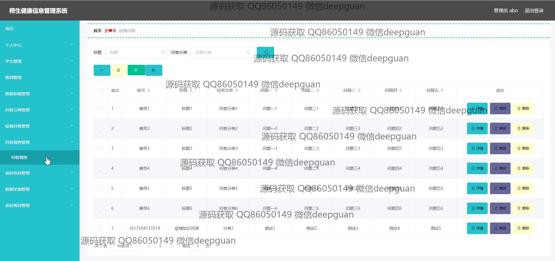This screenshot has width=555, height=261.
Task: Expand 疫情问卷管理 sidebar menu
Action: (40, 126)
